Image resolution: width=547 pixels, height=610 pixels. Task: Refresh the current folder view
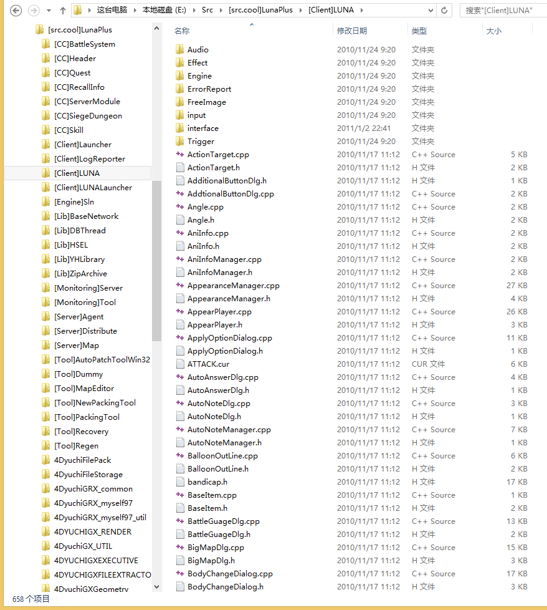[444, 11]
